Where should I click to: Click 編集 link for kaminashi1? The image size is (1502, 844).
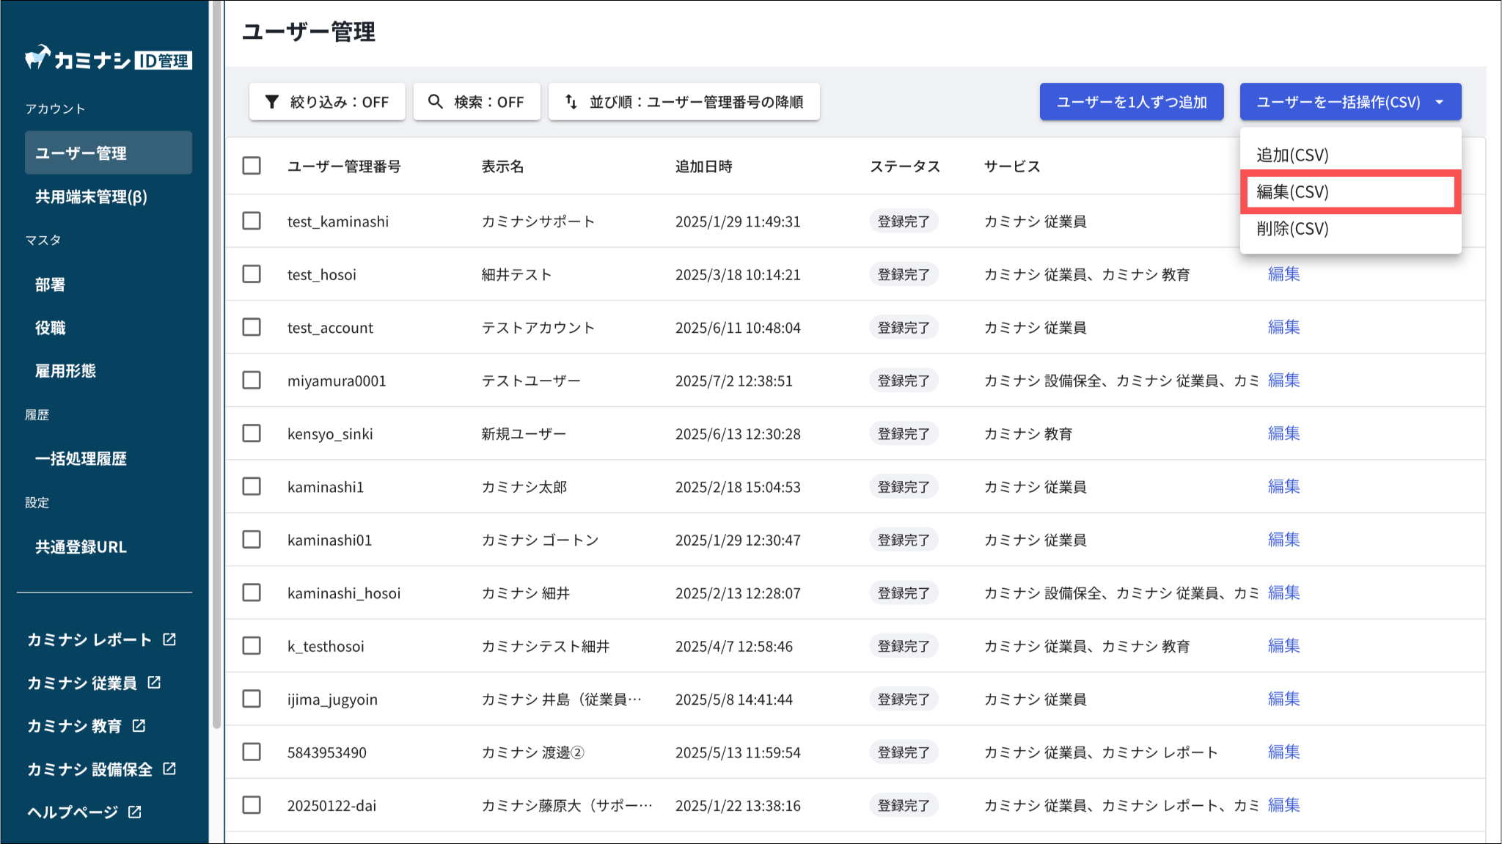(1283, 486)
